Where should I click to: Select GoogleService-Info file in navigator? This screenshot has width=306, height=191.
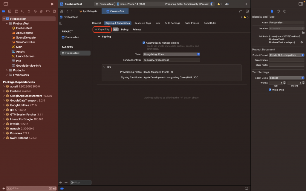(28, 66)
